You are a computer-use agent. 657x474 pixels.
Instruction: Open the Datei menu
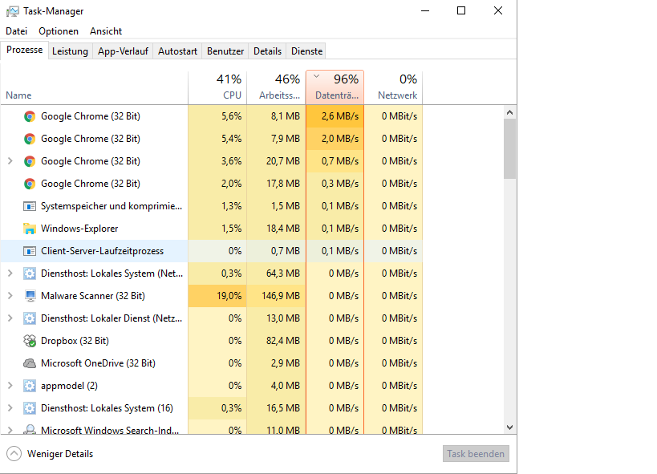[16, 31]
